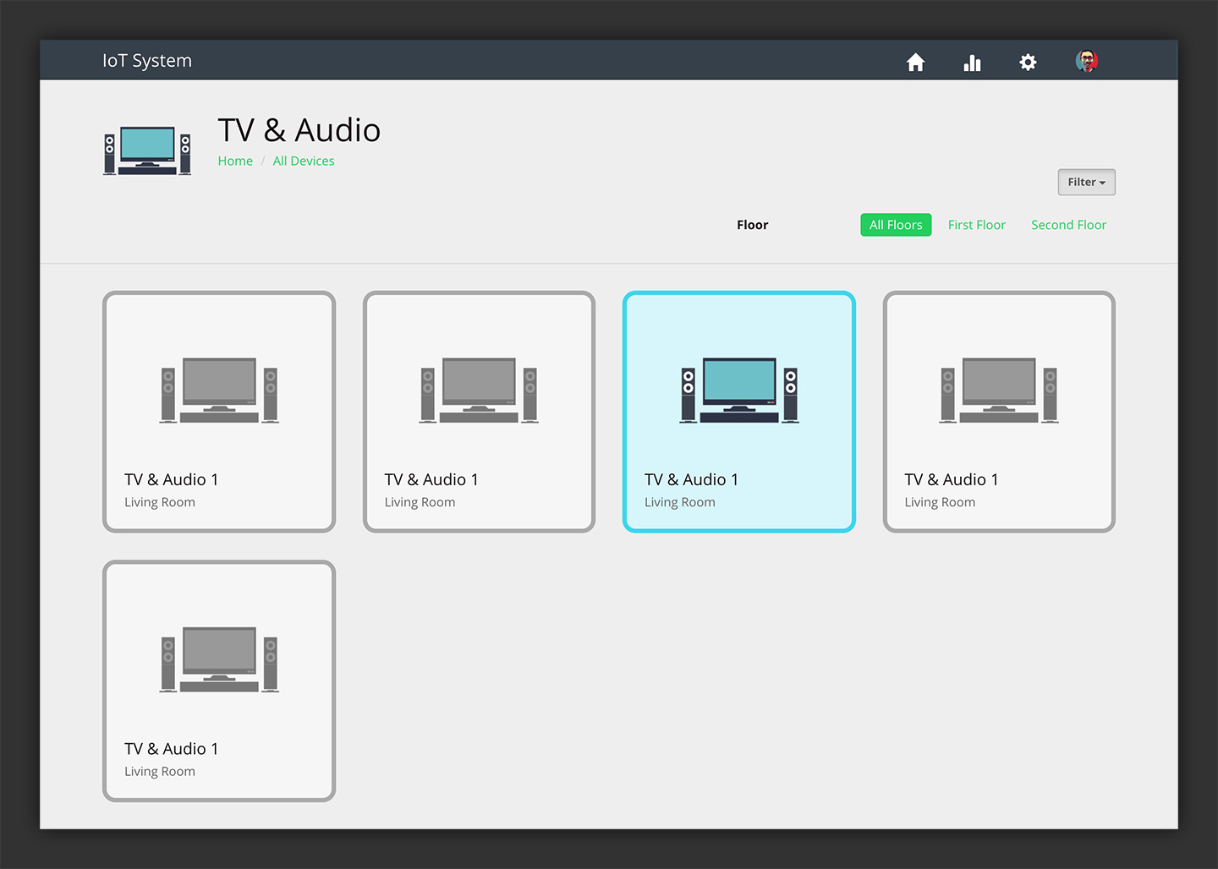Viewport: 1218px width, 869px height.
Task: Follow the Home breadcrumb link
Action: point(235,161)
